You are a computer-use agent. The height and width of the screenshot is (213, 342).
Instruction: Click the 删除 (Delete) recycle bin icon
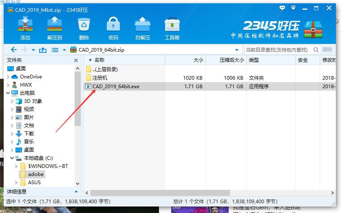84,28
